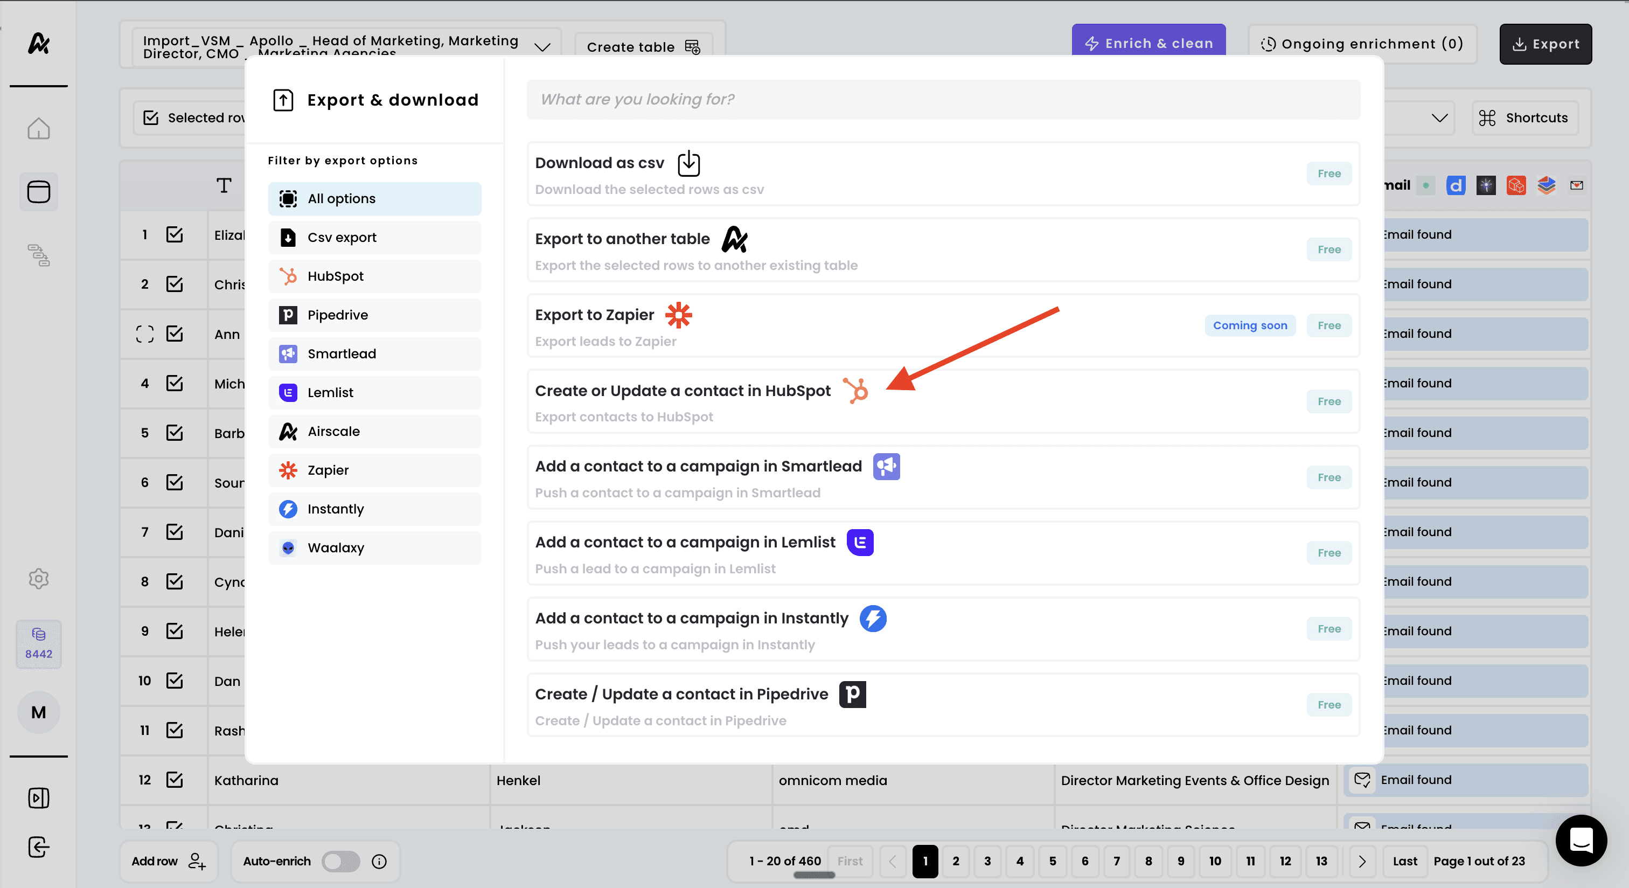Click the Enrich & clean button
This screenshot has height=888, width=1629.
click(1148, 43)
